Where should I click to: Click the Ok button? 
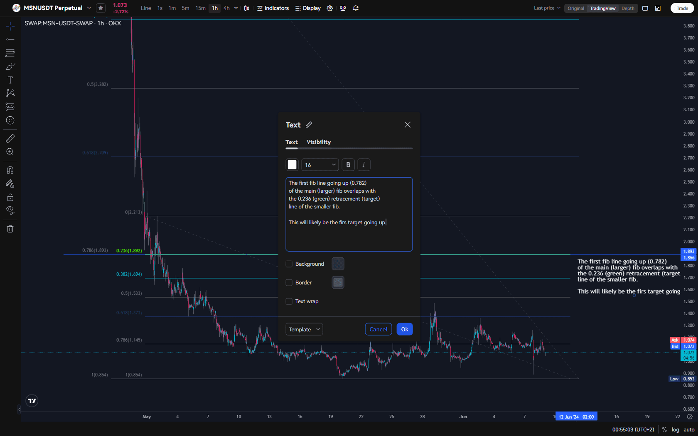[405, 329]
